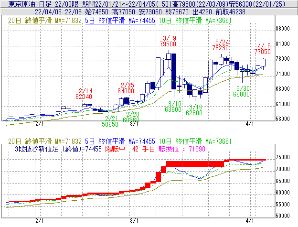
Task: Click the 71000 axis label on upper chart
Action: 283,74
